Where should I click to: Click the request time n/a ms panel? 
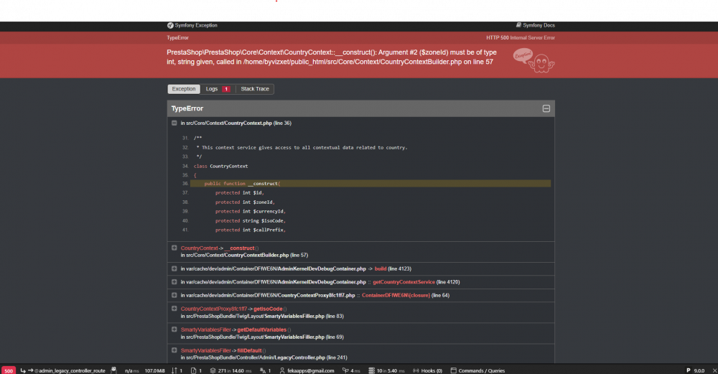131,370
